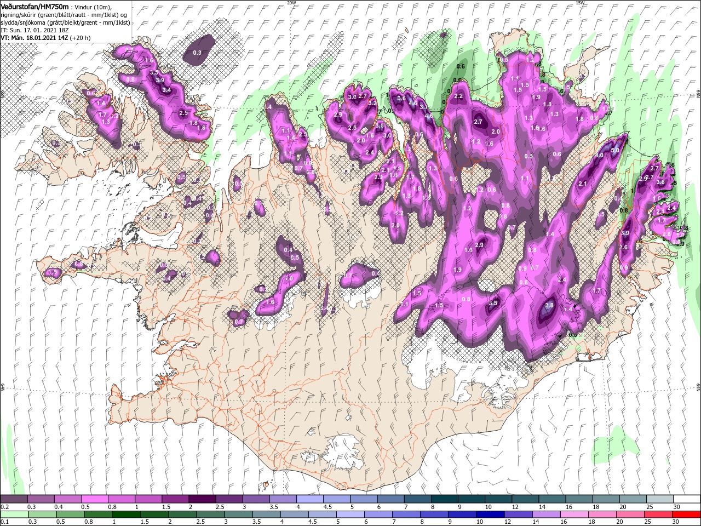
Task: Click the "(+20 h)" forecast offset text
Action: click(80, 38)
